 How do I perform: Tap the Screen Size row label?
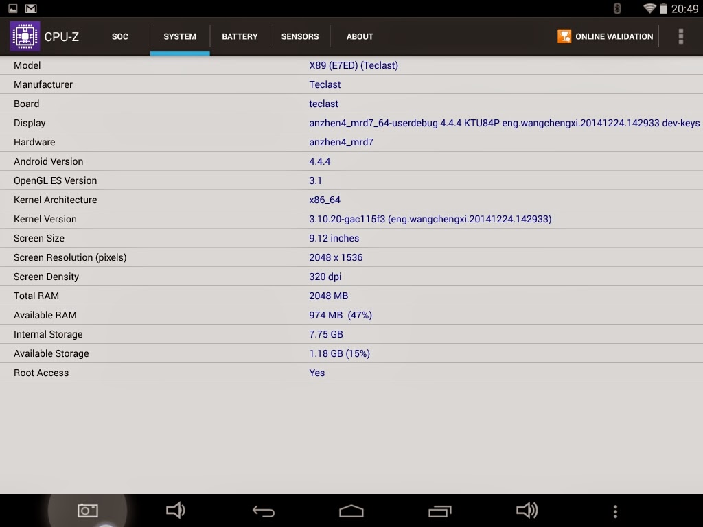[x=39, y=238]
